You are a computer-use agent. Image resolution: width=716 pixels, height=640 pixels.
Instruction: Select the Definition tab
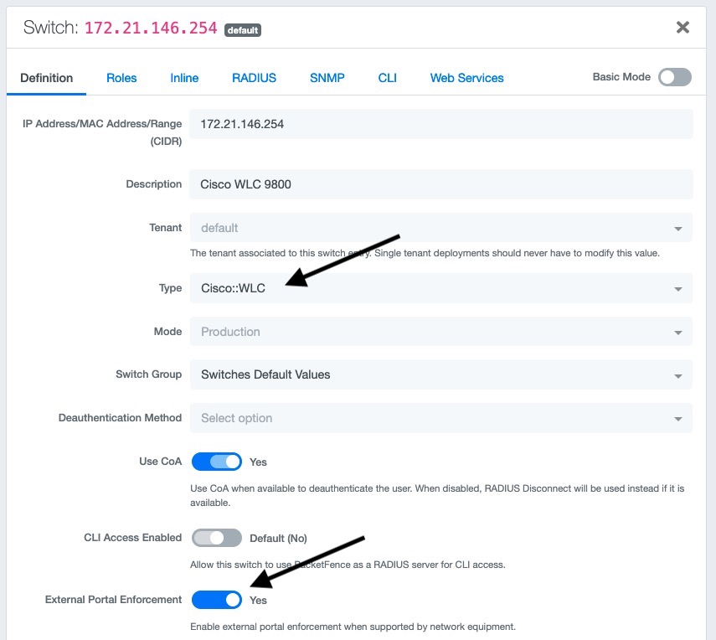47,78
